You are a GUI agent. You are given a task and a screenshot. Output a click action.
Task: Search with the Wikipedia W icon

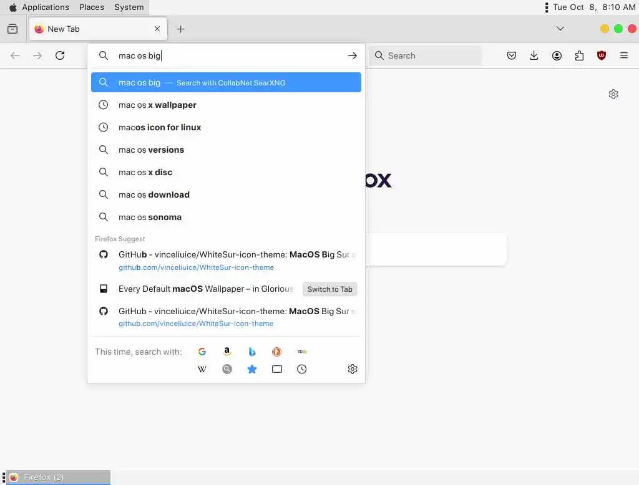pyautogui.click(x=202, y=369)
